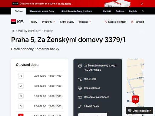Click the To mě zajímá link
The width and height of the screenshot is (155, 116).
[x=64, y=4]
